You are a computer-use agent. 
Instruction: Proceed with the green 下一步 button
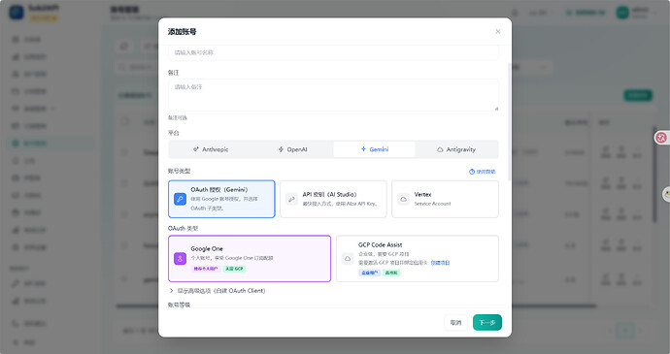(487, 322)
